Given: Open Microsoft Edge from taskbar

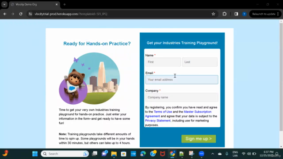Looking at the screenshot, I should coord(143,154).
